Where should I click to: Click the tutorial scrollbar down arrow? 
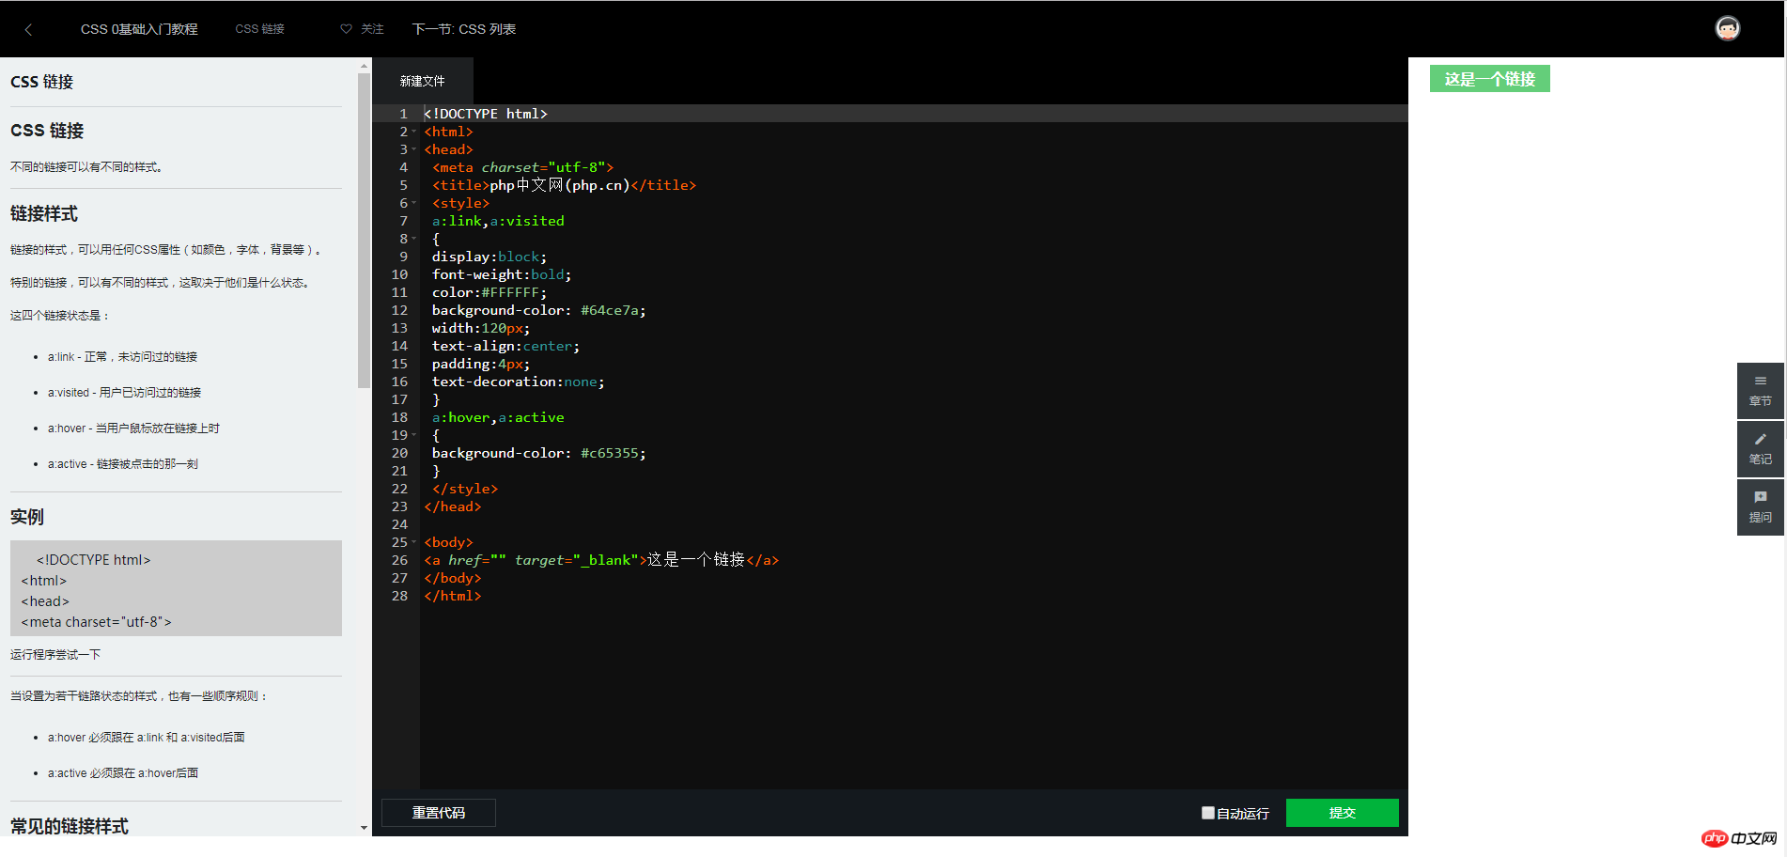pos(365,828)
